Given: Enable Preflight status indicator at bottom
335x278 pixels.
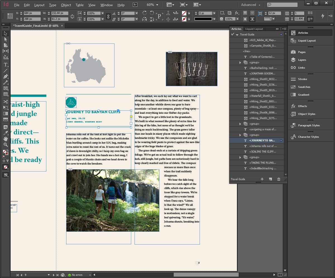Looking at the screenshot, I should tap(69, 275).
